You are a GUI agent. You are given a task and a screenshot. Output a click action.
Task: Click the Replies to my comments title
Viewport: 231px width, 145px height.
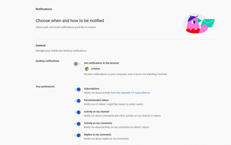click(x=98, y=135)
